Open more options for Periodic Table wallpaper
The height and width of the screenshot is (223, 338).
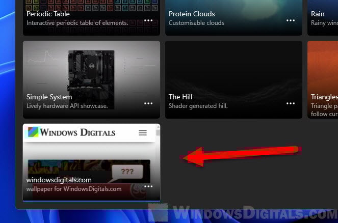click(x=148, y=20)
